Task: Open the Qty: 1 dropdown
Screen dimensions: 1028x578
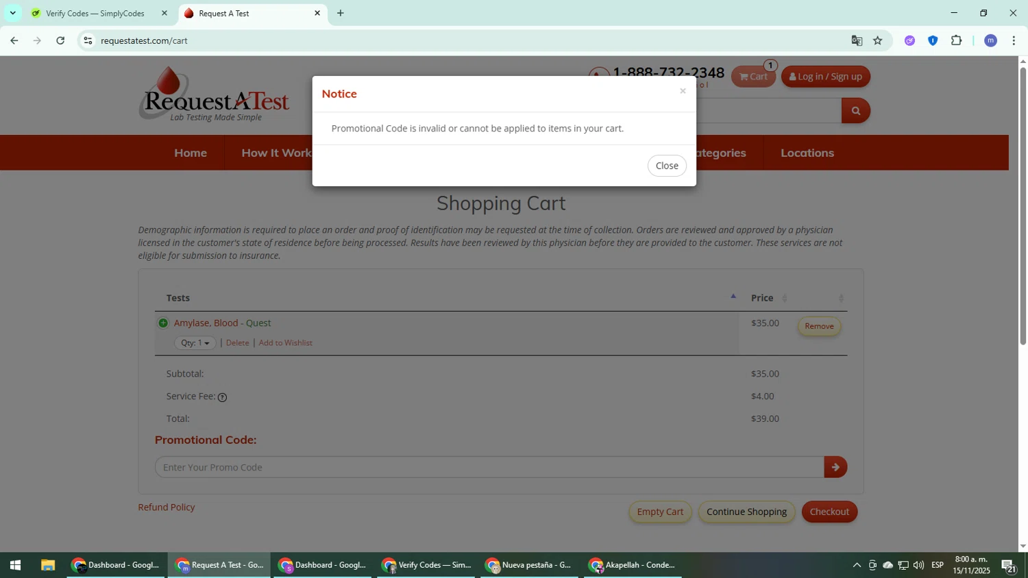Action: [x=195, y=343]
